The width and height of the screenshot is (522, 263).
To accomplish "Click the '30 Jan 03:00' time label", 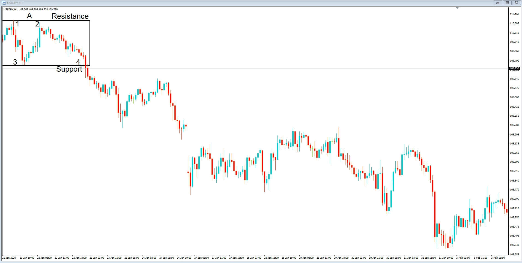I will [x=359, y=258].
